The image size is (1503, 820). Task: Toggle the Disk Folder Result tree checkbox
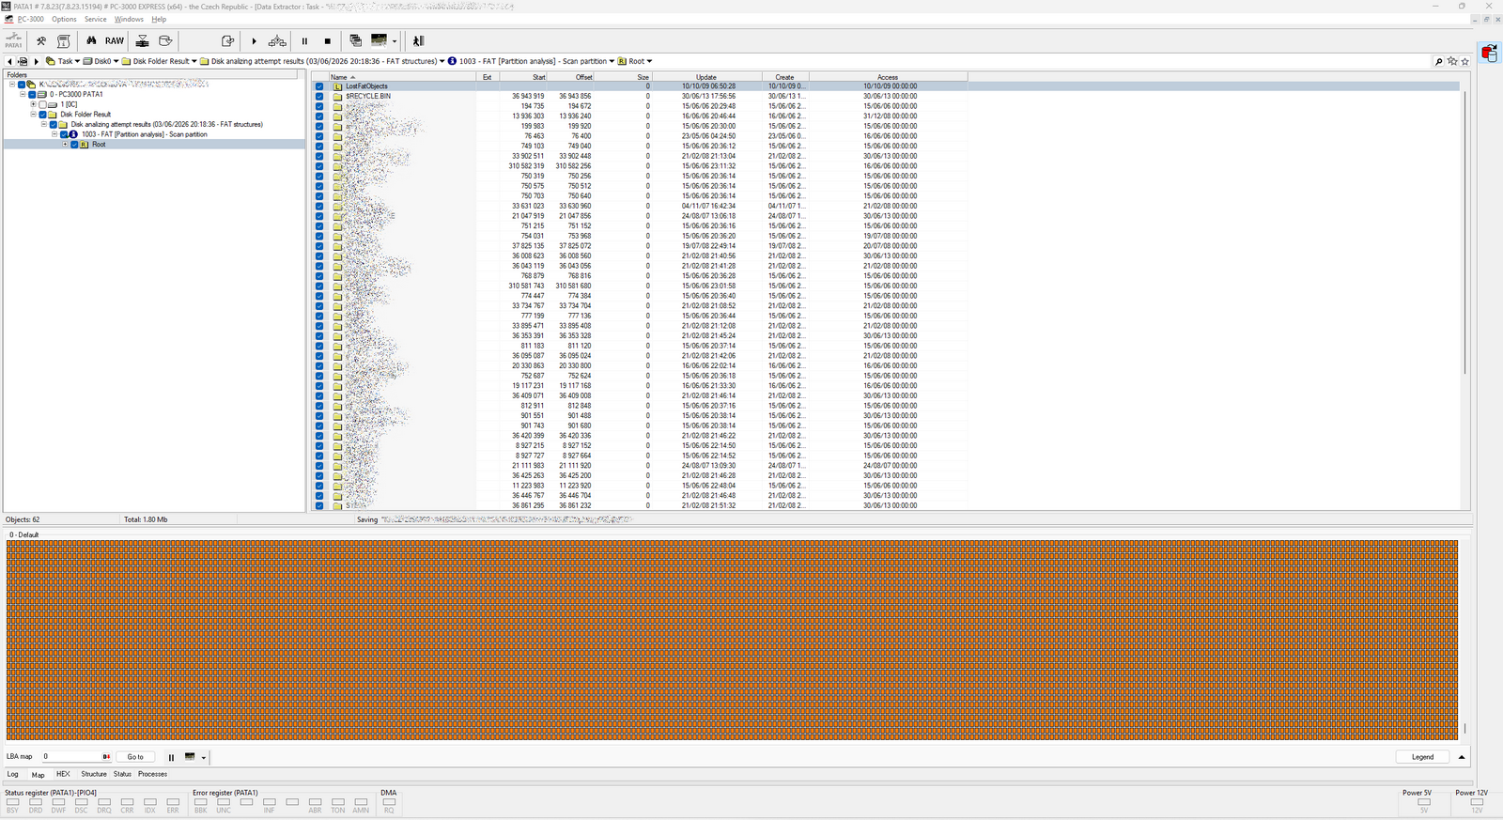[43, 115]
